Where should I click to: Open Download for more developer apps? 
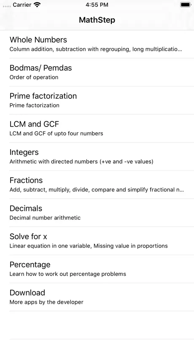97,297
